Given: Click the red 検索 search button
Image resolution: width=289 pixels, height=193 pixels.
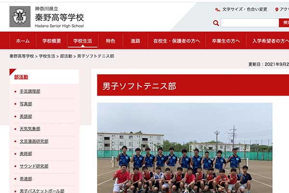Looking at the screenshot, I should coord(284,23).
